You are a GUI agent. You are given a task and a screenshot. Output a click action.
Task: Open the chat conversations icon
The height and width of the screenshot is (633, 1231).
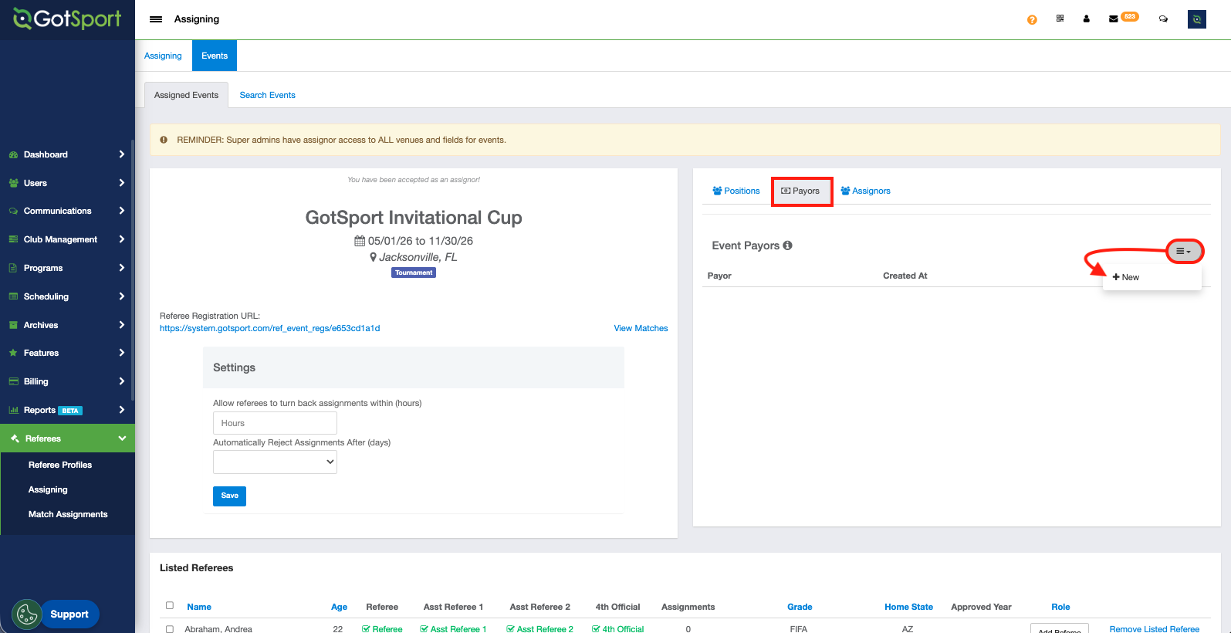pyautogui.click(x=1163, y=19)
